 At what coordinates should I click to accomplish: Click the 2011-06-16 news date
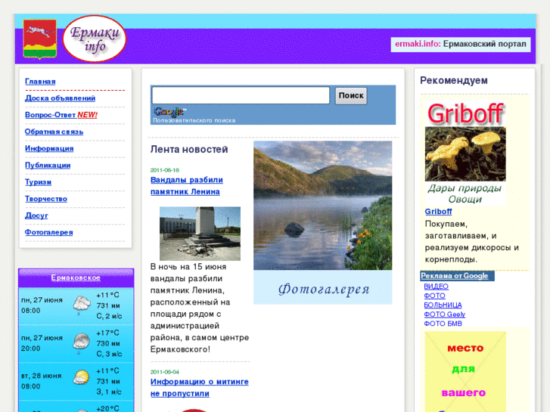(x=164, y=170)
